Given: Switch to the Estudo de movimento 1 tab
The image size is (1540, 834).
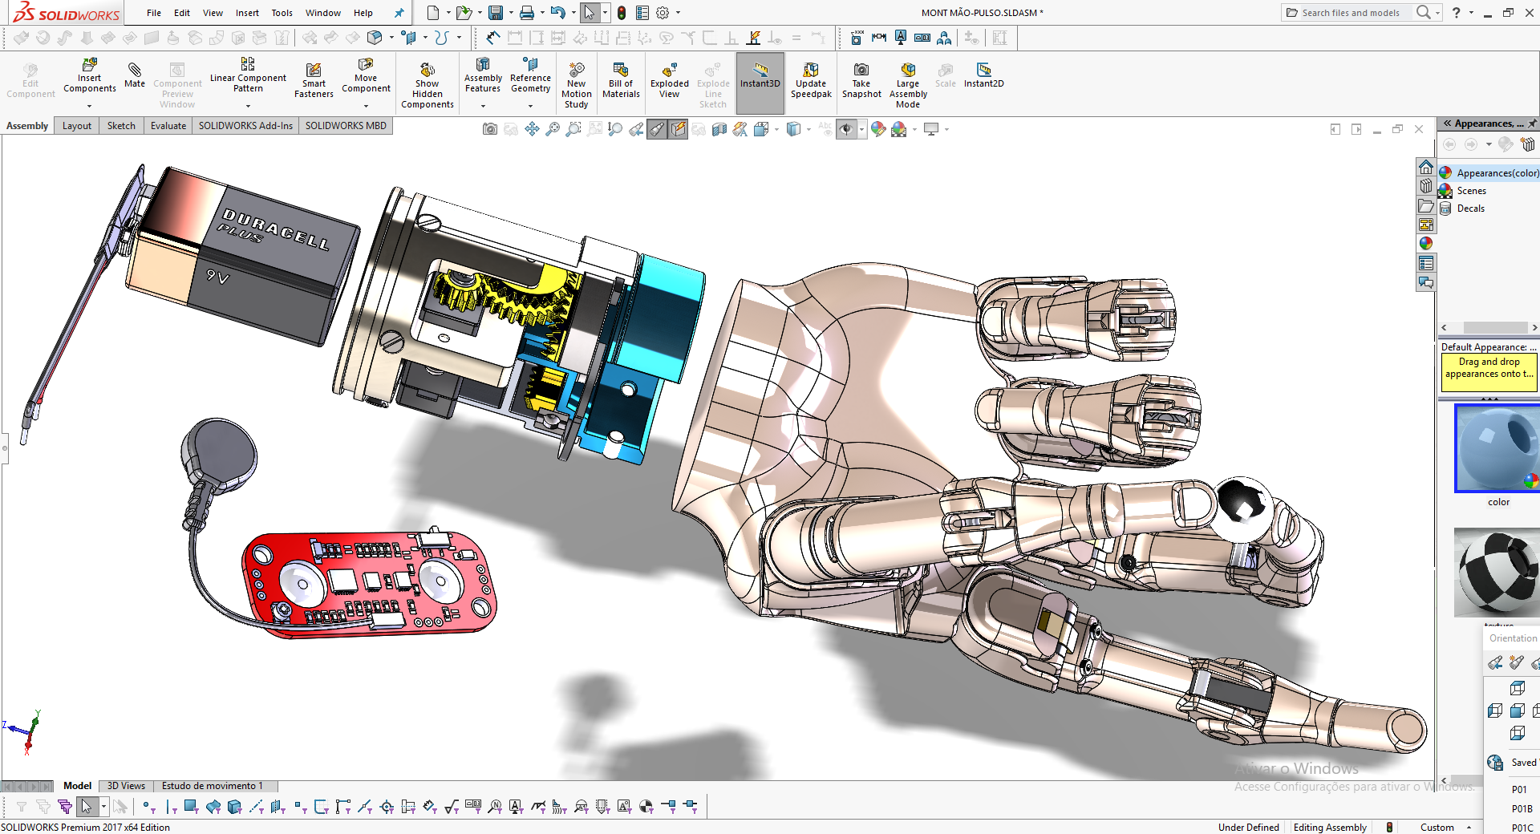Looking at the screenshot, I should (x=215, y=786).
